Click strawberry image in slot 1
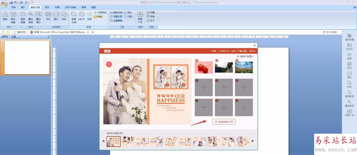 click(204, 67)
